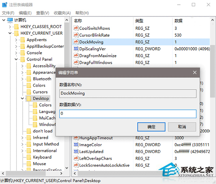
Task: Select the Colors subkey under Desktop
Action: [x=45, y=105]
